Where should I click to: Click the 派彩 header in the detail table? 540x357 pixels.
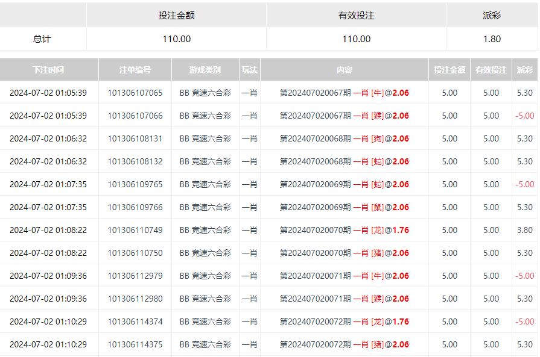coord(524,70)
